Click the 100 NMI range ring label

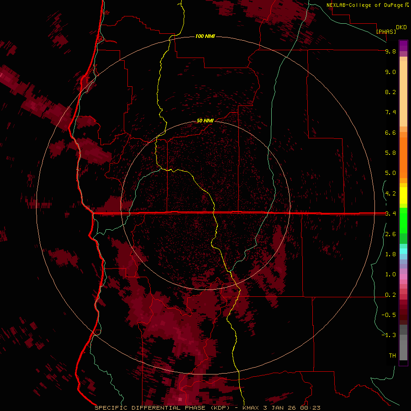coord(205,36)
